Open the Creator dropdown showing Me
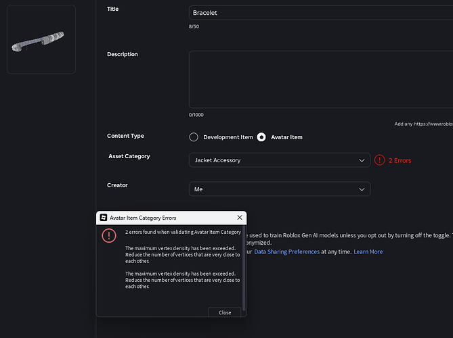The height and width of the screenshot is (338, 453). 280,189
